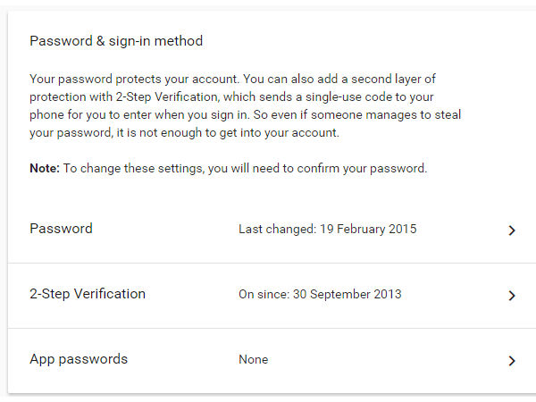The image size is (536, 402).
Task: Click the "None" status for App passwords
Action: click(253, 360)
